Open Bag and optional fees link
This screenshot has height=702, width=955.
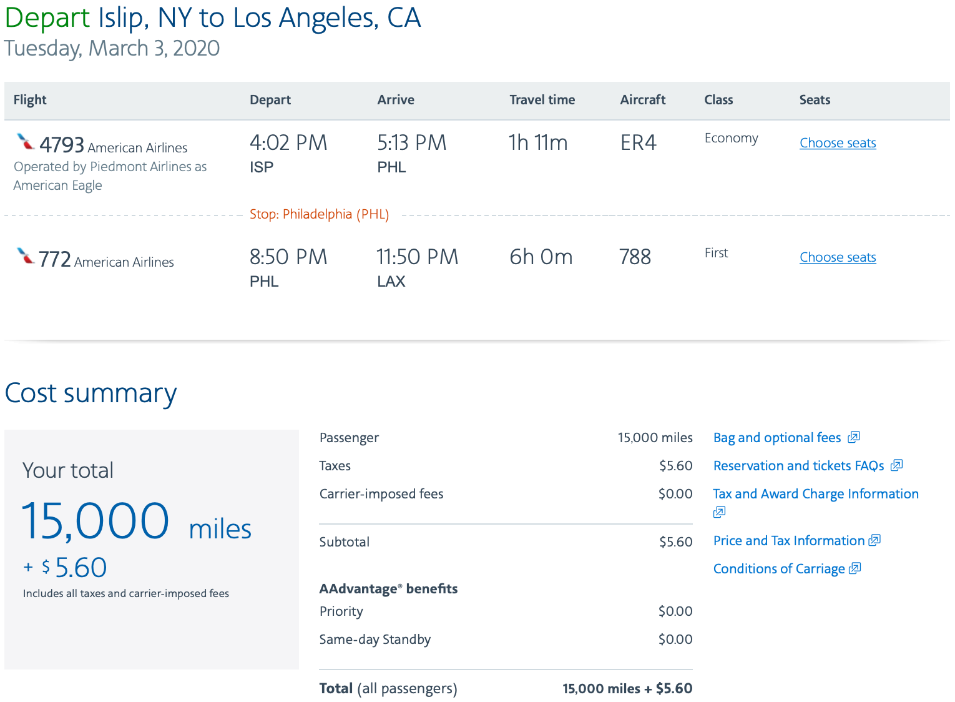pyautogui.click(x=777, y=438)
